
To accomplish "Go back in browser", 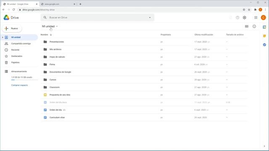I will tap(4, 10).
